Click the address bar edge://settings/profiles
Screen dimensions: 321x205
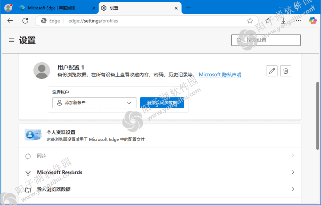146,21
